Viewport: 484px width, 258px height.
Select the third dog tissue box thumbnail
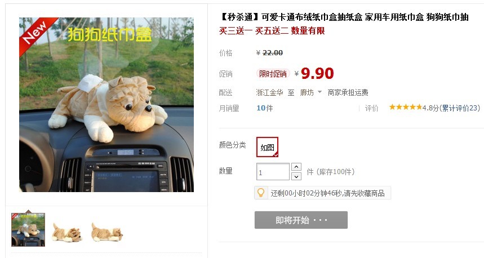coord(107,232)
